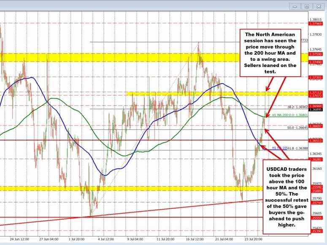Select the North American session annotation text
This screenshot has height=245, width=327.
pos(270,53)
